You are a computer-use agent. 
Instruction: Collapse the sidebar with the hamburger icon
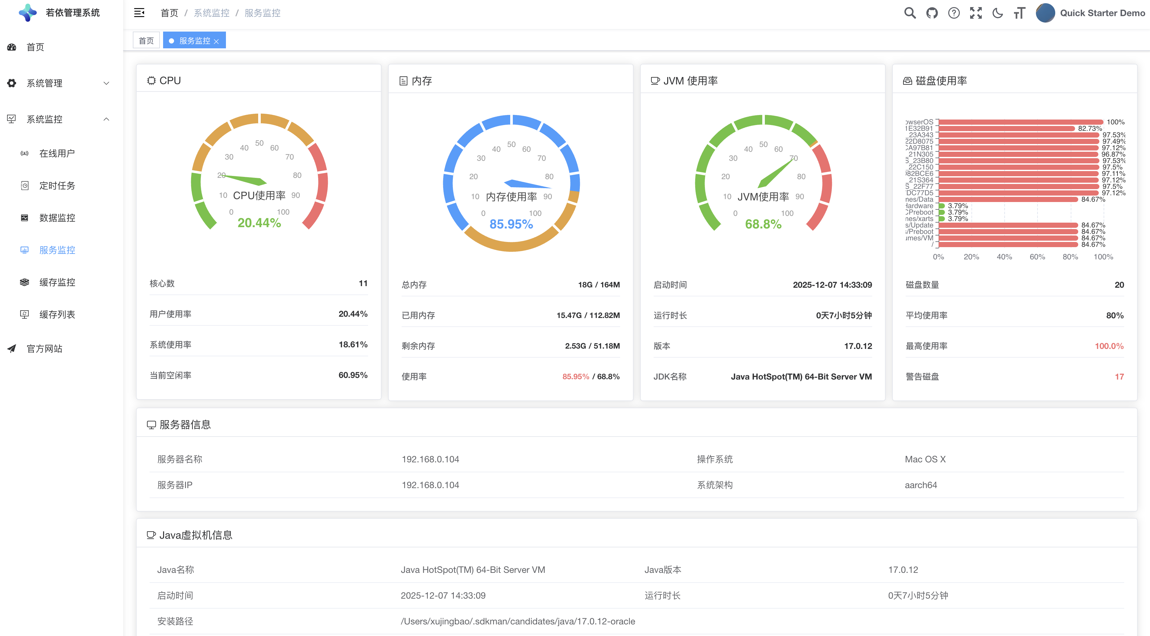[139, 13]
